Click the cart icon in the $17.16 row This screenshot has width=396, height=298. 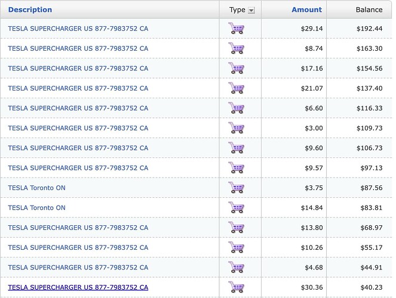(236, 68)
